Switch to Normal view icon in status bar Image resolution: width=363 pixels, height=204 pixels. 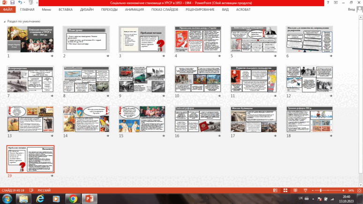[275, 190]
